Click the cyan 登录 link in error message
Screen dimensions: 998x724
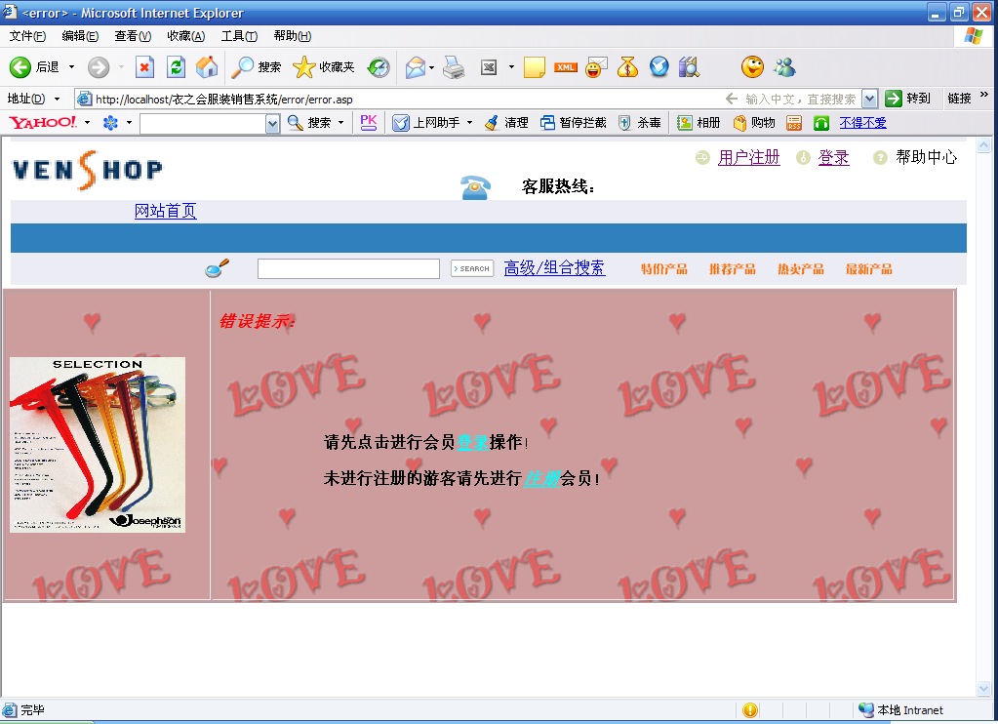tap(472, 442)
